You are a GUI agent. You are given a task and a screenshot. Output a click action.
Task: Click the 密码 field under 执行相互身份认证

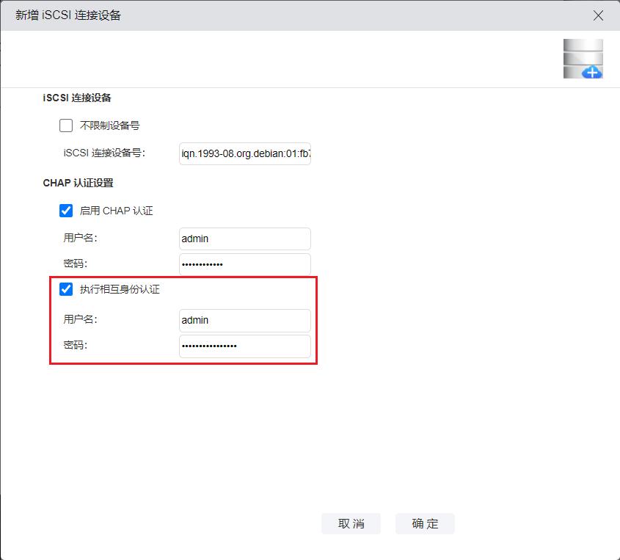coord(244,346)
